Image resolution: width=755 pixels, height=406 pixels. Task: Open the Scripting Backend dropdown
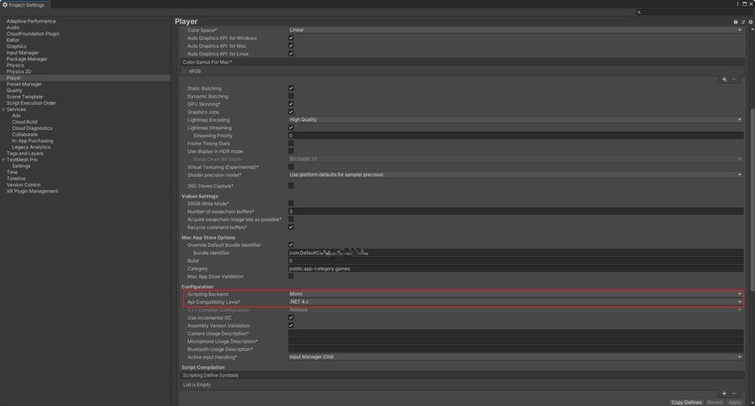pos(516,294)
